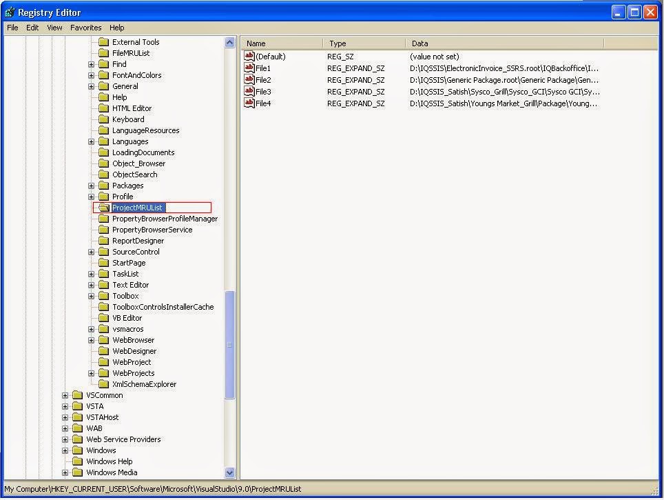The image size is (664, 500).
Task: Click the (Default) value icon
Action: (249, 56)
